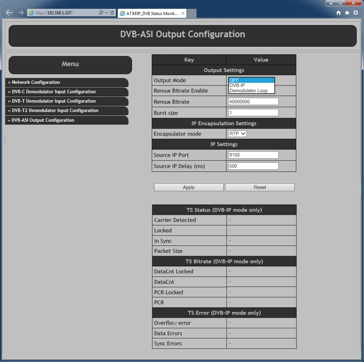
Task: Expand the Encapsulator mode RTP dropdown
Action: (238, 134)
